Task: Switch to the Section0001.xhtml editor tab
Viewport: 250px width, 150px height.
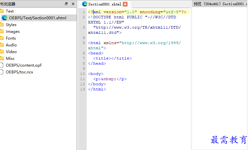Action: click(105, 4)
